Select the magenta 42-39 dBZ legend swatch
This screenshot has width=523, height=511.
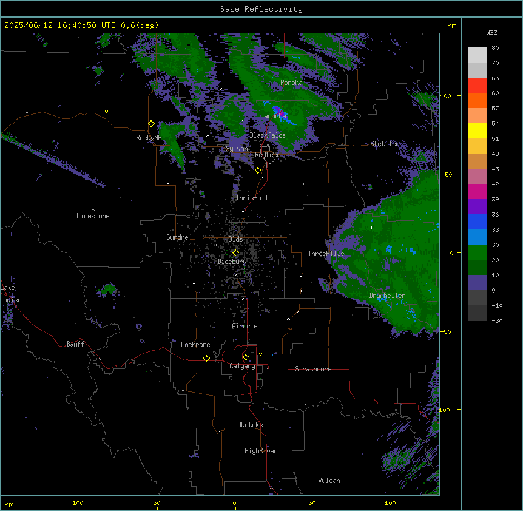(477, 192)
